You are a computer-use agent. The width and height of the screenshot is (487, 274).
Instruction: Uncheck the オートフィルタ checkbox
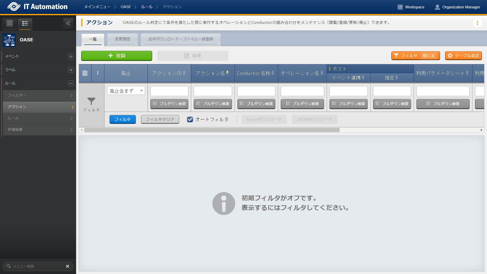pos(190,119)
